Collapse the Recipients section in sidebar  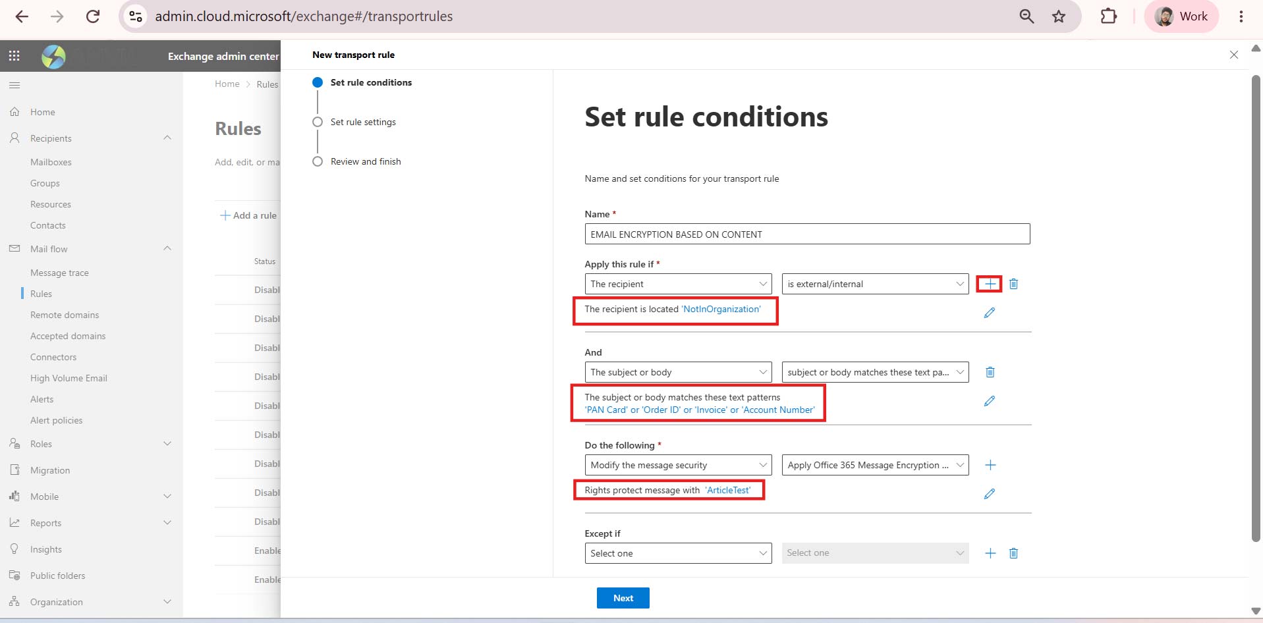167,138
